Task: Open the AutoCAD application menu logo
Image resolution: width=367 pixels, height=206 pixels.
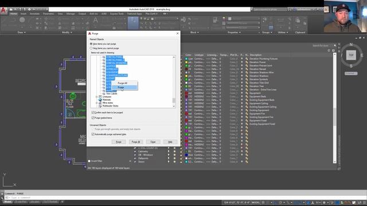Action: [3, 11]
